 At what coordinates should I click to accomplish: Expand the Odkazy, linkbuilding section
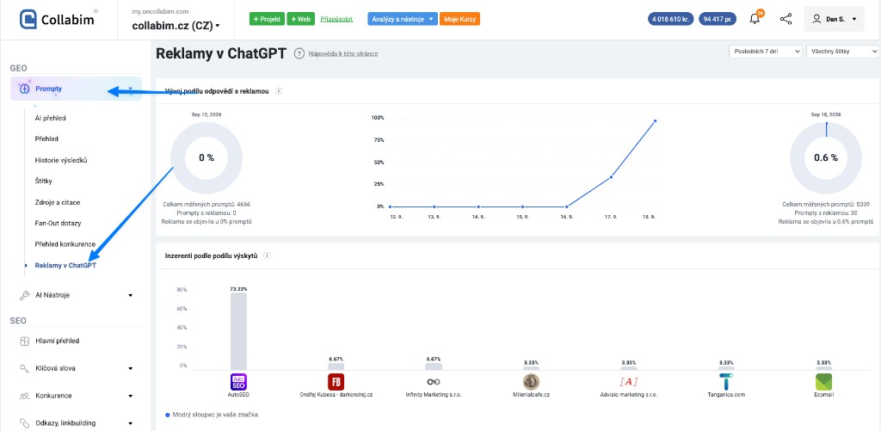pyautogui.click(x=131, y=423)
